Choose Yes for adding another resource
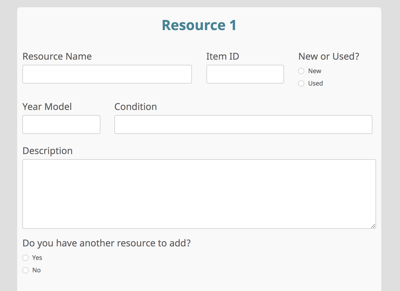400x291 pixels. tap(25, 258)
